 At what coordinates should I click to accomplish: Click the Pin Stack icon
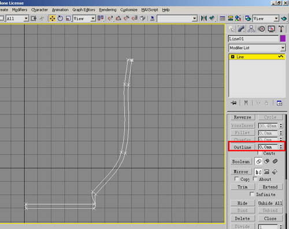coord(234,103)
